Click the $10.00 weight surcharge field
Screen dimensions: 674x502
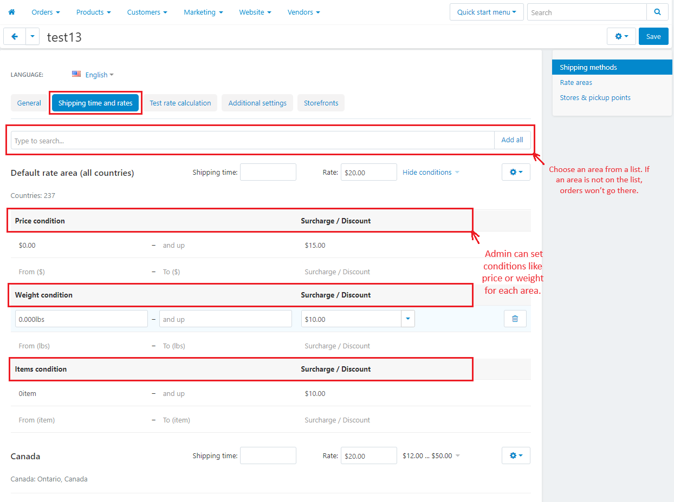351,319
